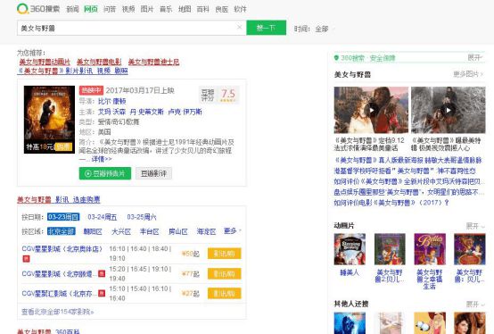Click the green 豆瓣预售片 button
494x334 pixels.
105,173
